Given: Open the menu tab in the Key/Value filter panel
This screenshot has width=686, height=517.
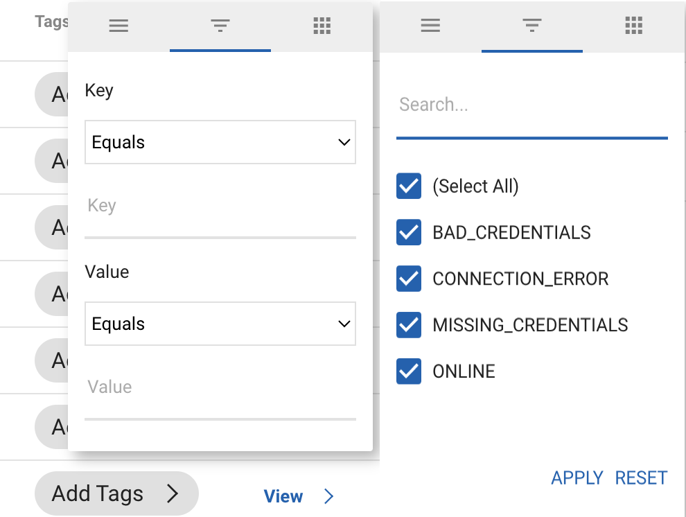Looking at the screenshot, I should pos(118,26).
